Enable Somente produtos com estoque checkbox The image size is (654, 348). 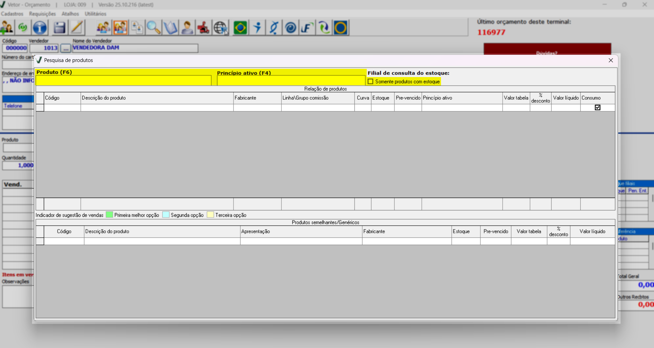tap(370, 82)
